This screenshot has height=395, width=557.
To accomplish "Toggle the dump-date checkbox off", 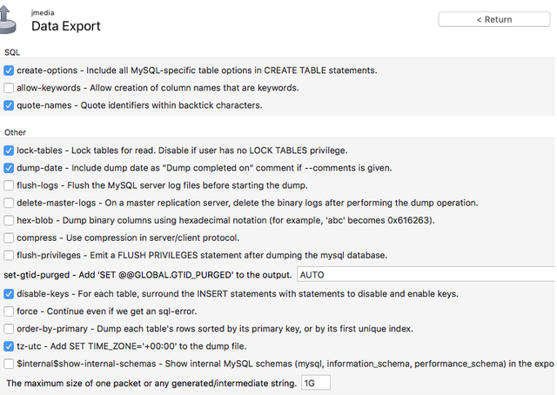I will (9, 168).
